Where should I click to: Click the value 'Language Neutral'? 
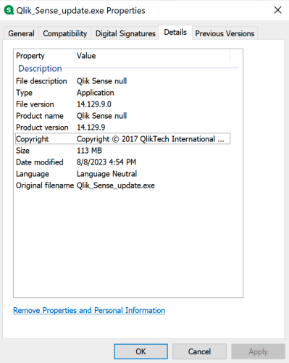click(106, 174)
